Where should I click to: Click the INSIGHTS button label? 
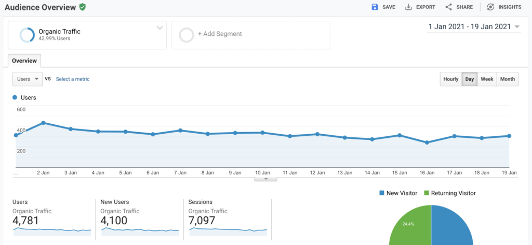510,7
